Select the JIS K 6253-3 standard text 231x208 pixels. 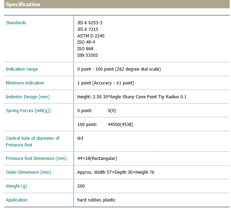[x=89, y=23]
